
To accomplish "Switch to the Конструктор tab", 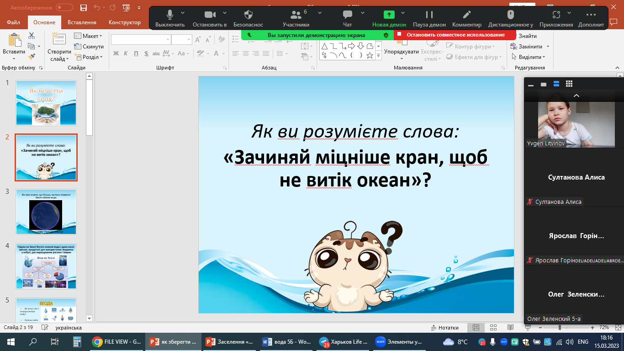I will [125, 22].
